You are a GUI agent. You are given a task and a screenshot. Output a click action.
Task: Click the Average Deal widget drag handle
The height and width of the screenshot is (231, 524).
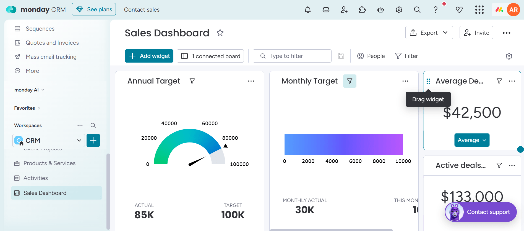pyautogui.click(x=428, y=81)
